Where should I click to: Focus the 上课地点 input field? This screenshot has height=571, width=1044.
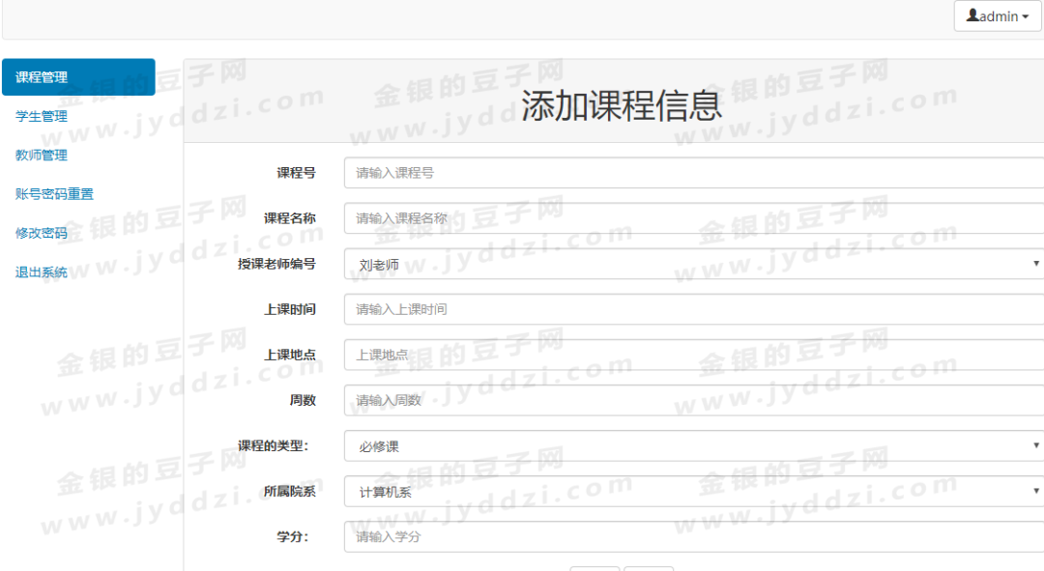pos(694,355)
